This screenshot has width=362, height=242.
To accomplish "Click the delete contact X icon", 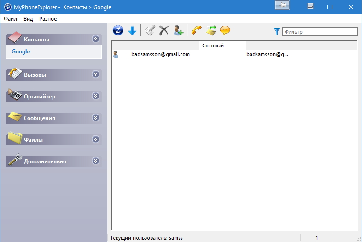I will (164, 30).
